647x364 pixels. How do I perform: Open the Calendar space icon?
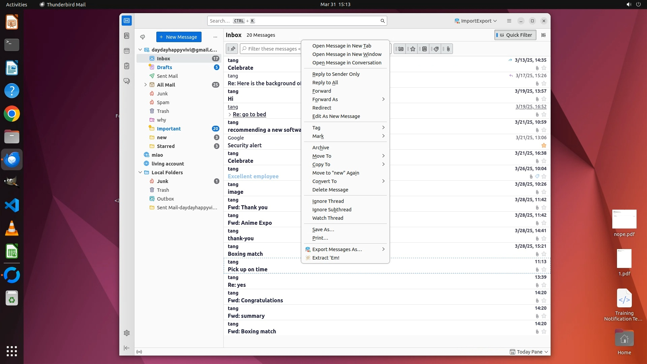click(x=127, y=51)
